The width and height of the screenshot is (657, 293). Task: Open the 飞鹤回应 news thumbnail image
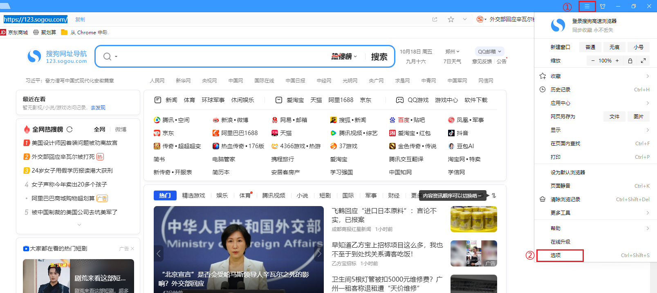pyautogui.click(x=474, y=219)
